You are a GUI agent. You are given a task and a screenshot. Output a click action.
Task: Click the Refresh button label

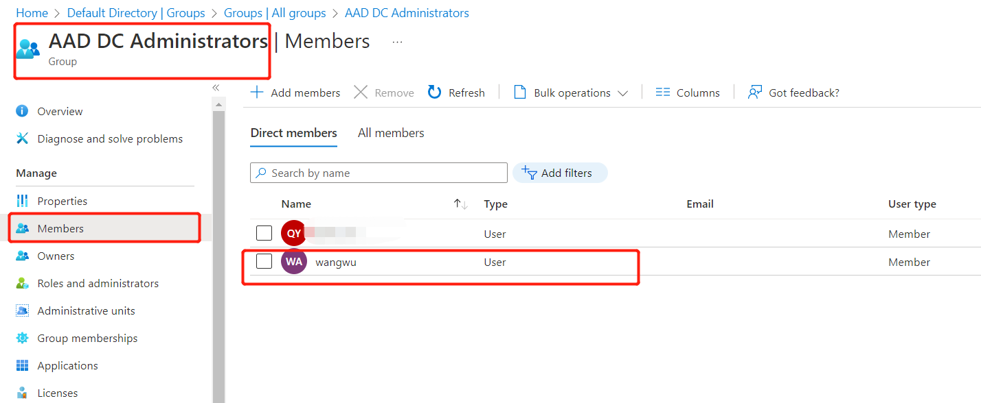click(466, 93)
